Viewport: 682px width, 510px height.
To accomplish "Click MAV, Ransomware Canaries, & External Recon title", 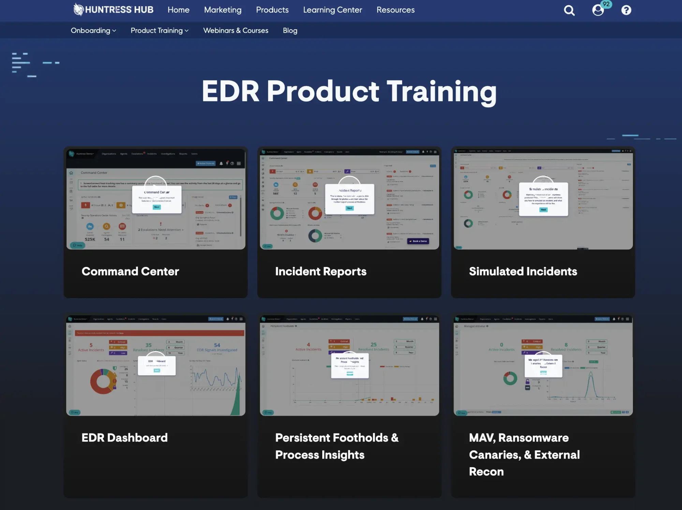I will pos(524,455).
